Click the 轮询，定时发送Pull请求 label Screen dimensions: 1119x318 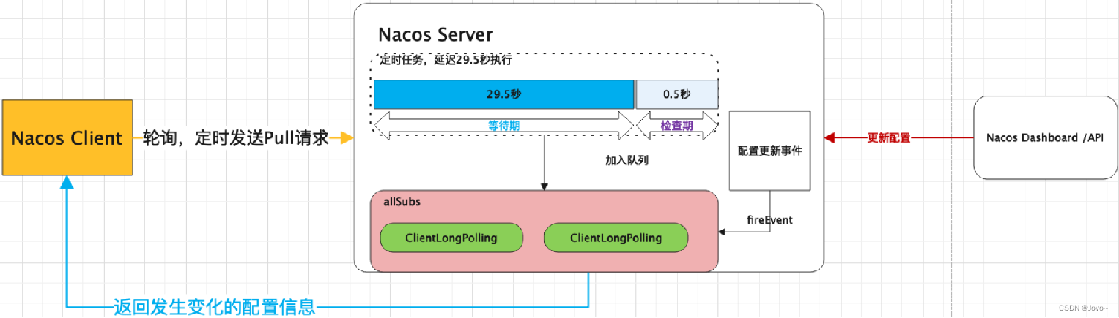235,138
